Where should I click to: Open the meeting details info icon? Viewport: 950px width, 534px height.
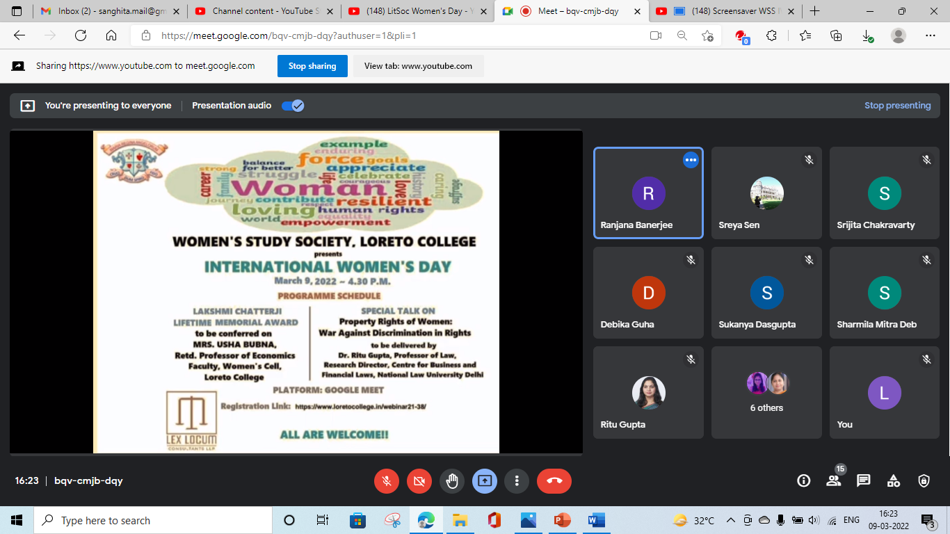[x=803, y=480]
